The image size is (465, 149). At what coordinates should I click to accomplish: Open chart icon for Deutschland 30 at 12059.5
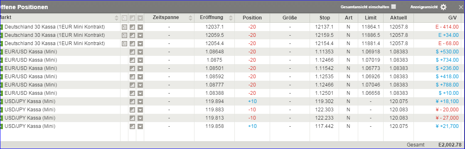(x=132, y=35)
